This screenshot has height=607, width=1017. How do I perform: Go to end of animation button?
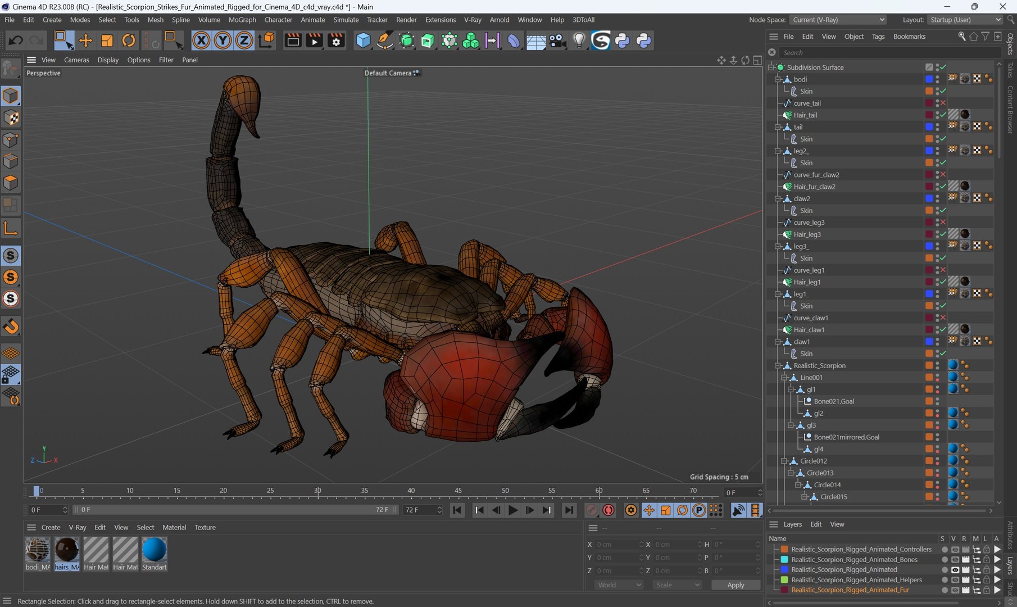pyautogui.click(x=569, y=510)
